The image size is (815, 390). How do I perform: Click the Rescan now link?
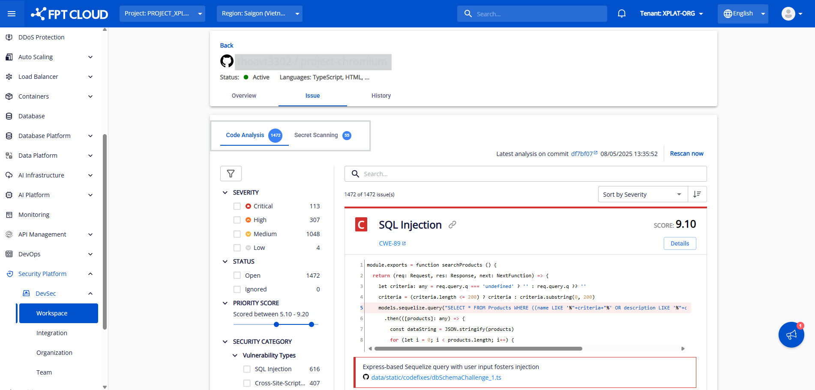click(x=686, y=153)
